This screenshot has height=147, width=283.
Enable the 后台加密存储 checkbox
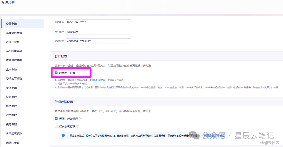56,126
